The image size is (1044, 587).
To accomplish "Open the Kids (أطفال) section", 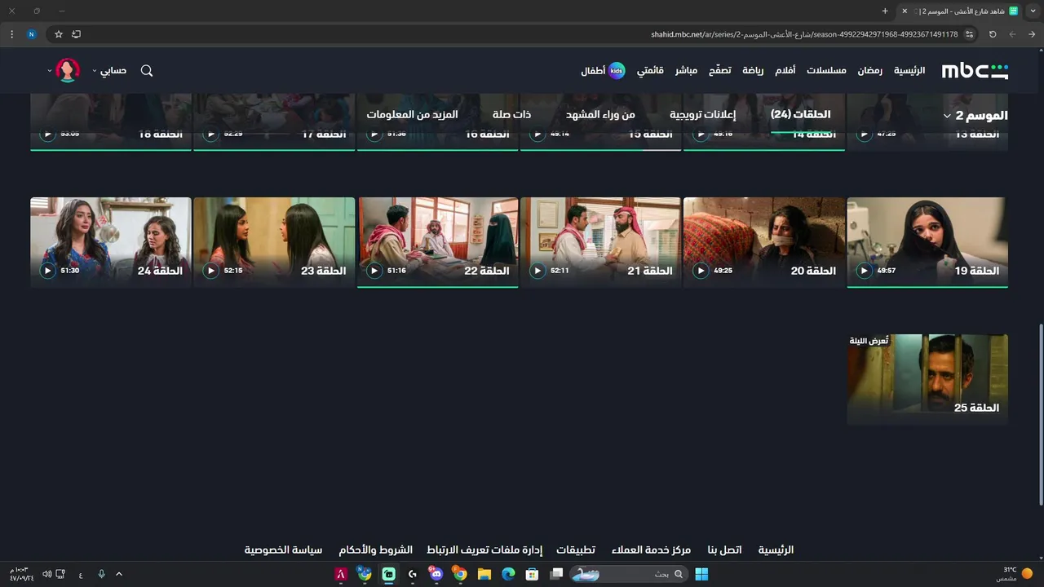I will click(604, 71).
